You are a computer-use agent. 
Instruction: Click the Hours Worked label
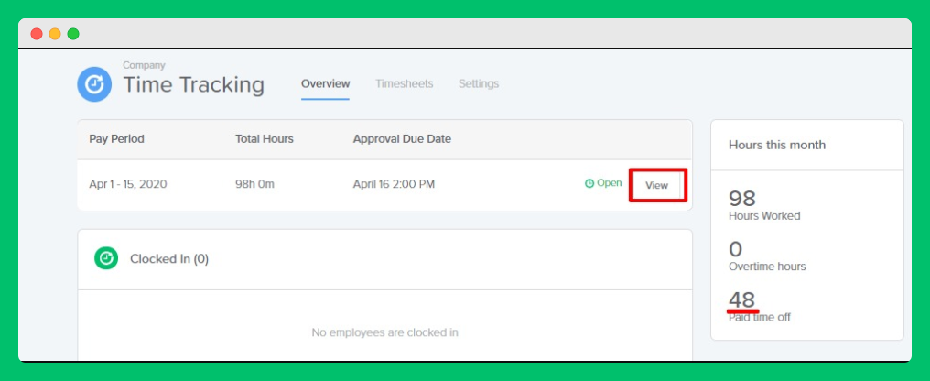[764, 216]
